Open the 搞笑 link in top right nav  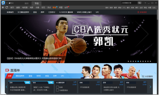(115, 8)
